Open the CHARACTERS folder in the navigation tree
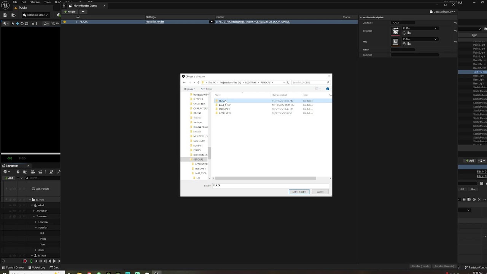Screen dimensions: 487x274 pyautogui.click(x=200, y=108)
